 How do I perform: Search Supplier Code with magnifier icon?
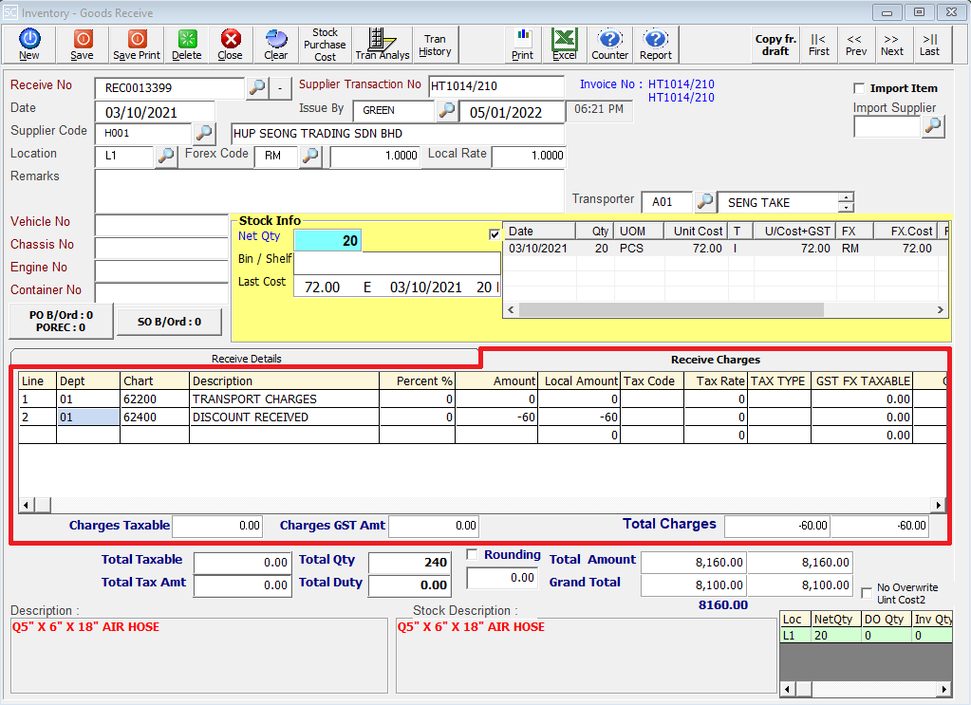[204, 133]
